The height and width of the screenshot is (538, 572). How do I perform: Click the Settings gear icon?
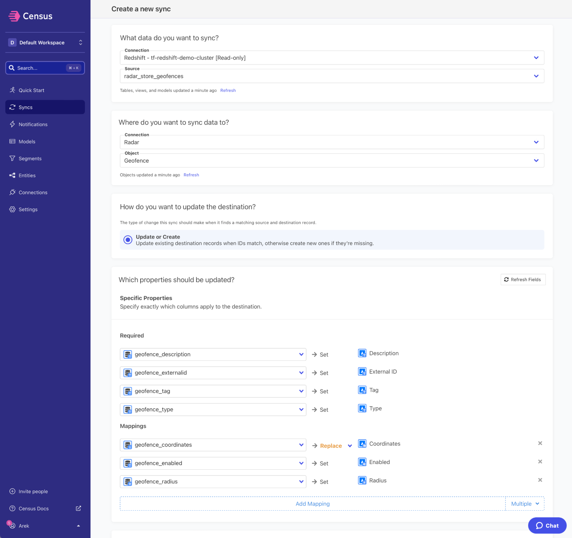coord(12,209)
